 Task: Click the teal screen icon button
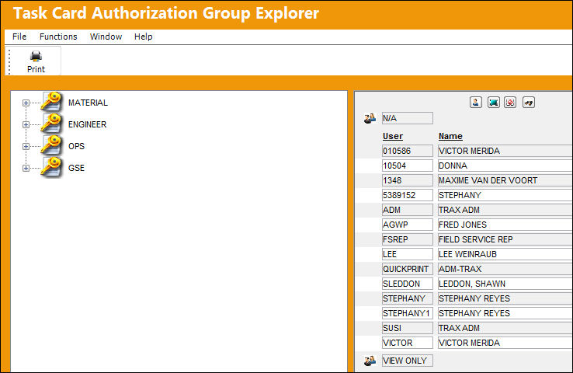pyautogui.click(x=493, y=103)
